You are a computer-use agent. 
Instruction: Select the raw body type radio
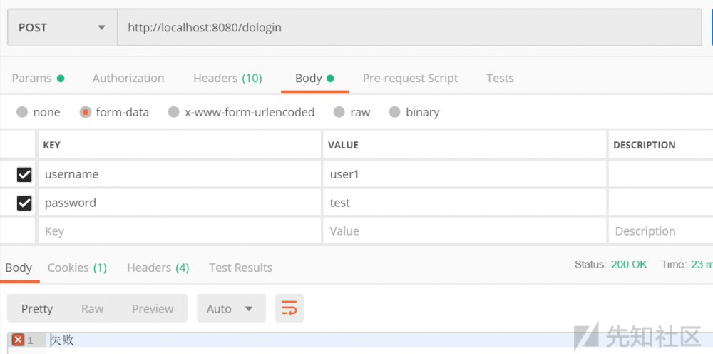339,112
